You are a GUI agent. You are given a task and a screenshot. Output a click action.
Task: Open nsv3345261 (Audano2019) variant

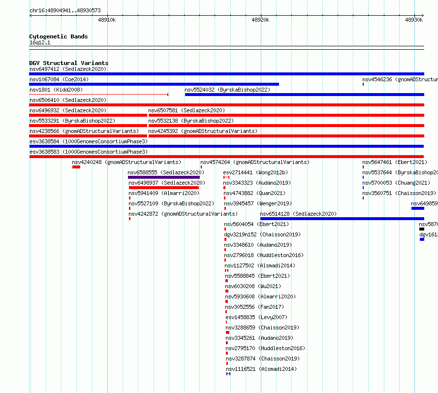(x=259, y=338)
